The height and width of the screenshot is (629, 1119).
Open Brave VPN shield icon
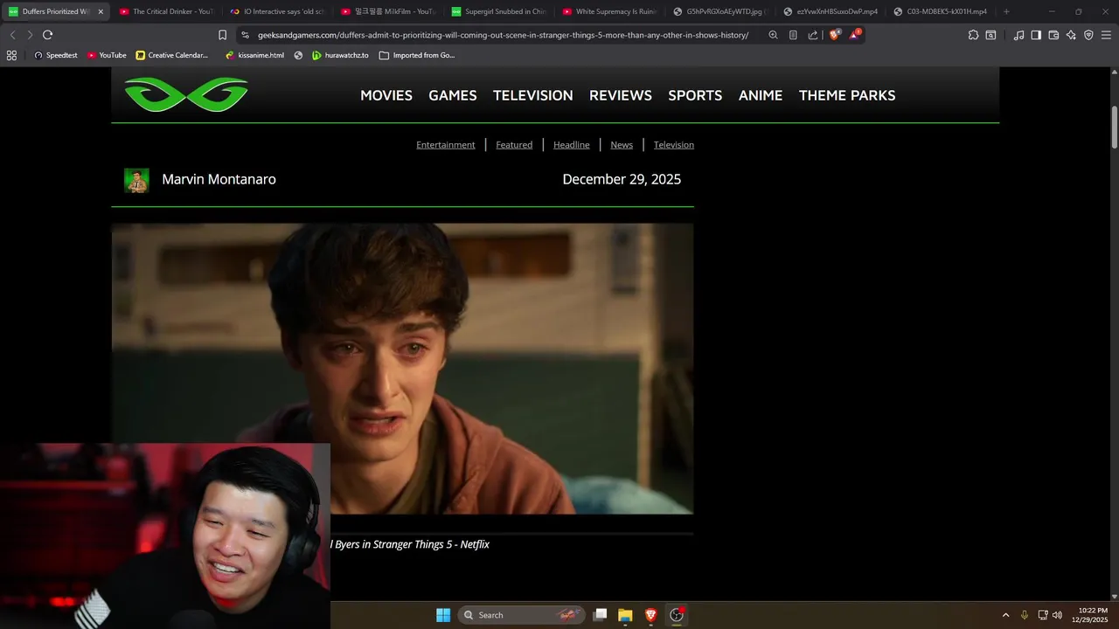1088,35
